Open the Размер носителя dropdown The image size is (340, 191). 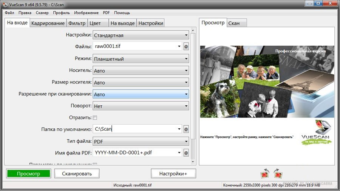pyautogui.click(x=141, y=82)
